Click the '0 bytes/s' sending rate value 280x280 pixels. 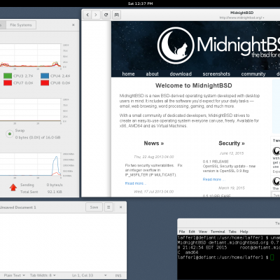[x=55, y=185]
